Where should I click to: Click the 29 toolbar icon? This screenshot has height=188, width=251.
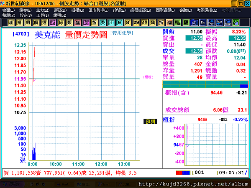[136, 23]
